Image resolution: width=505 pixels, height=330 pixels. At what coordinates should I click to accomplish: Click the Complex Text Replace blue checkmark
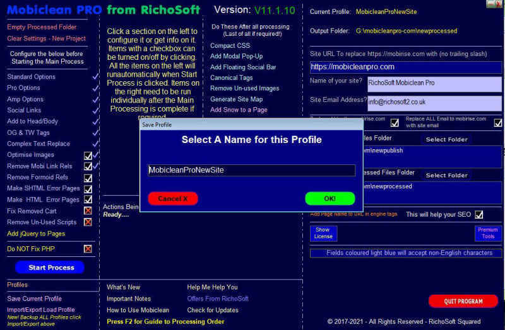[95, 144]
